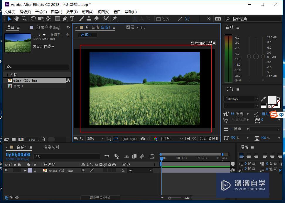Image resolution: width=285 pixels, height=203 pixels.
Task: Enable the 对齐 snapping checkbox
Action: click(158, 19)
